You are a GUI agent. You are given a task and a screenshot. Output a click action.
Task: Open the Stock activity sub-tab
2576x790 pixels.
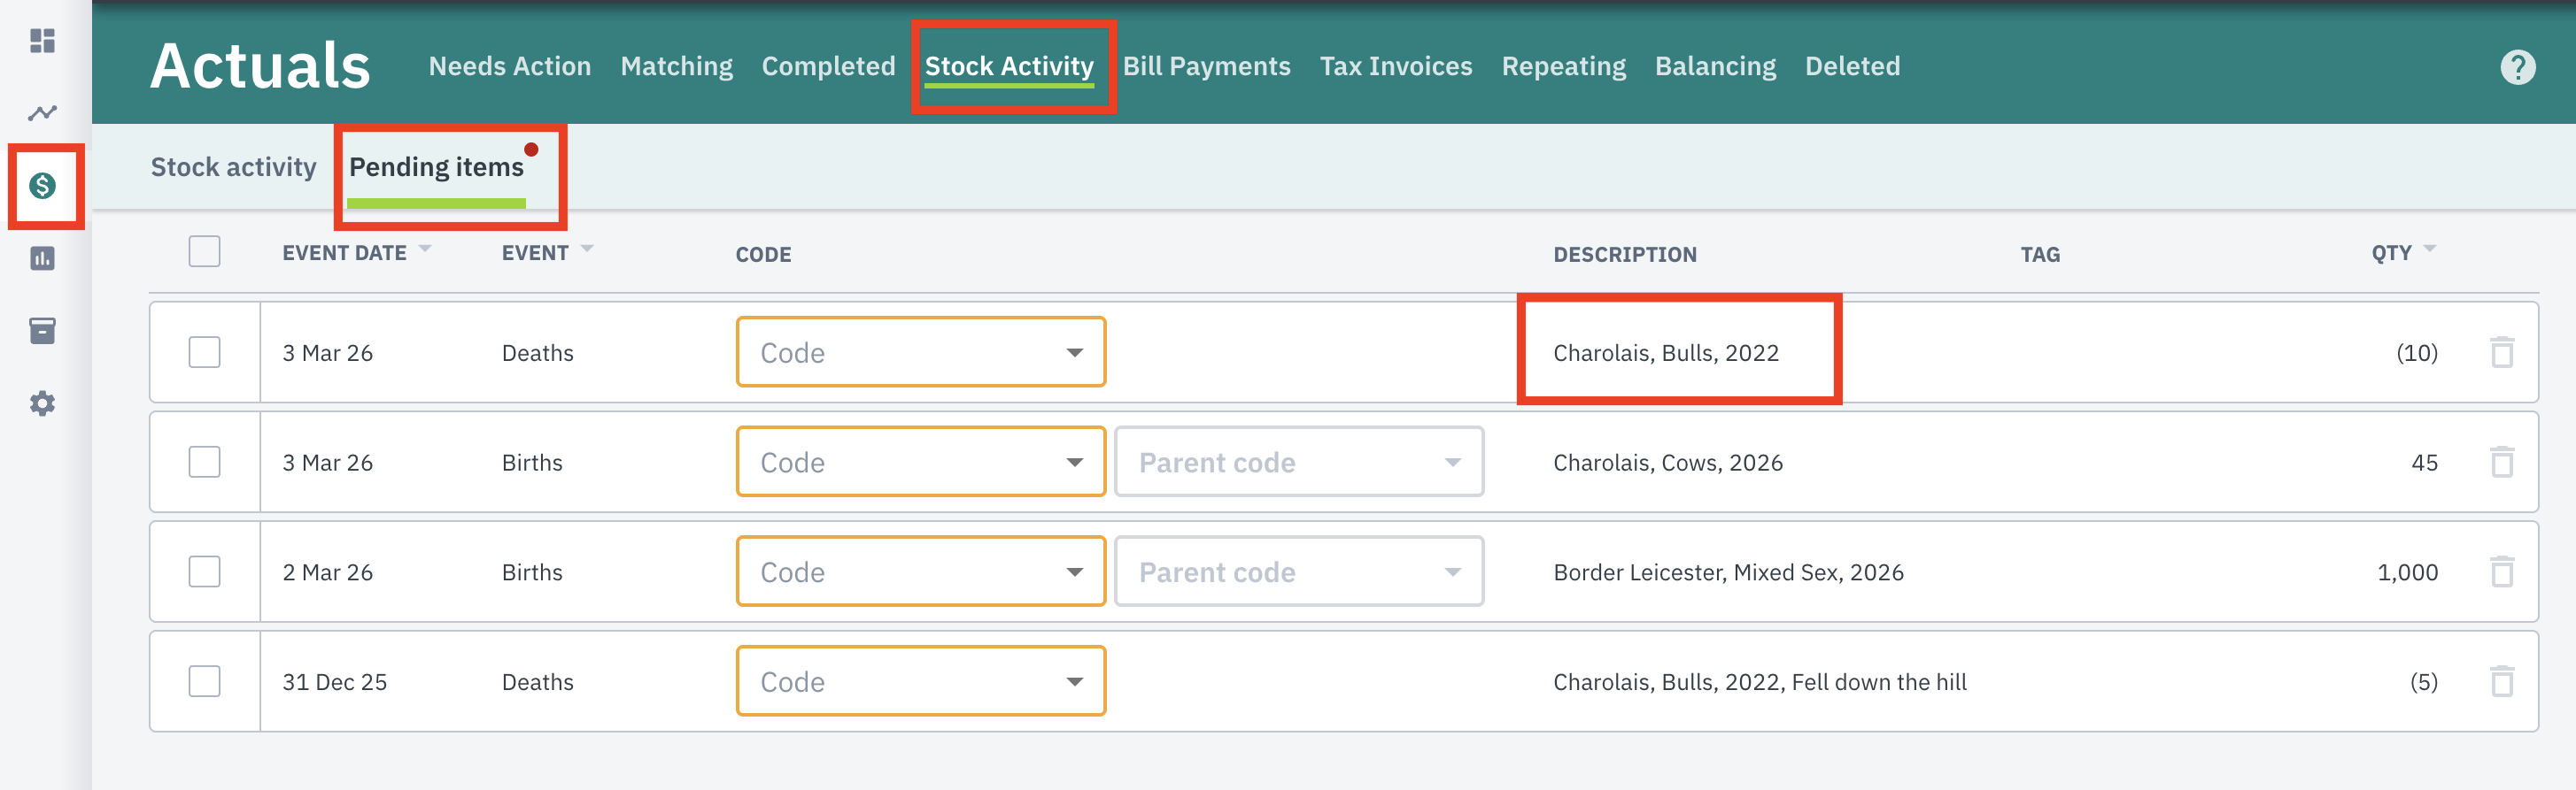233,167
